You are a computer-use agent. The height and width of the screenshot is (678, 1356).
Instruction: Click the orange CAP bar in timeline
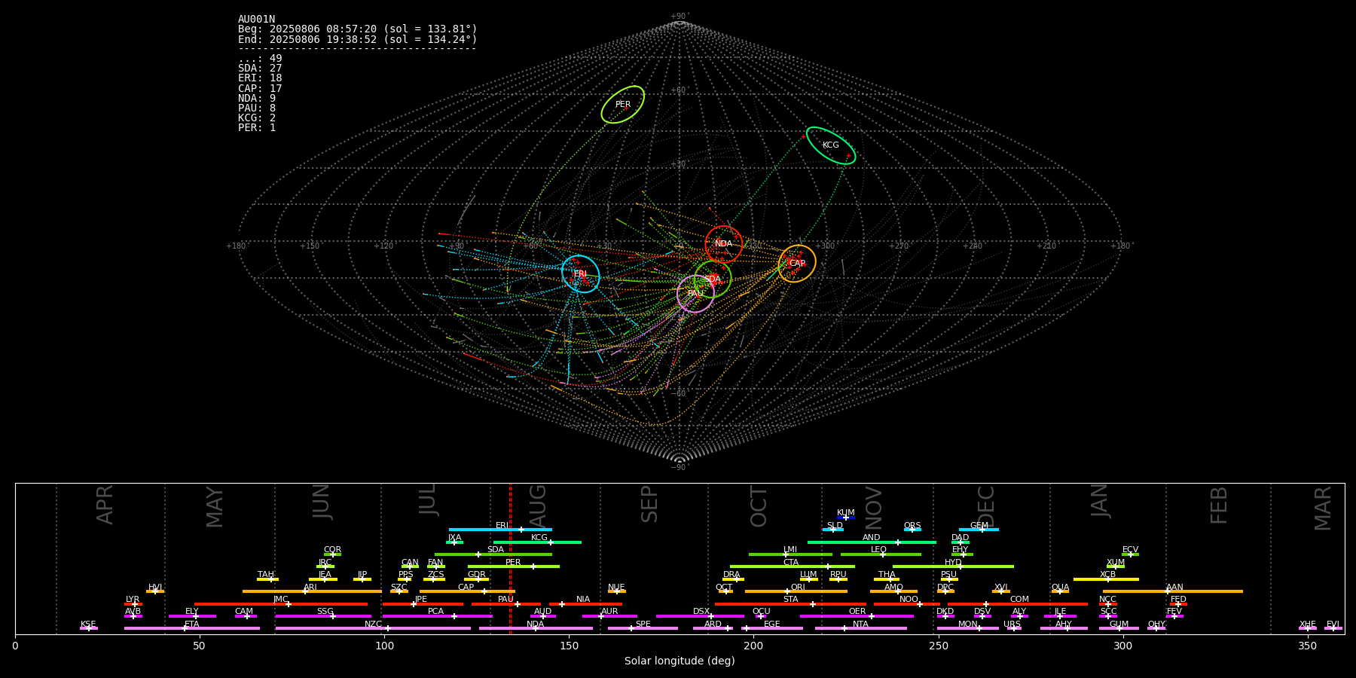coord(467,591)
